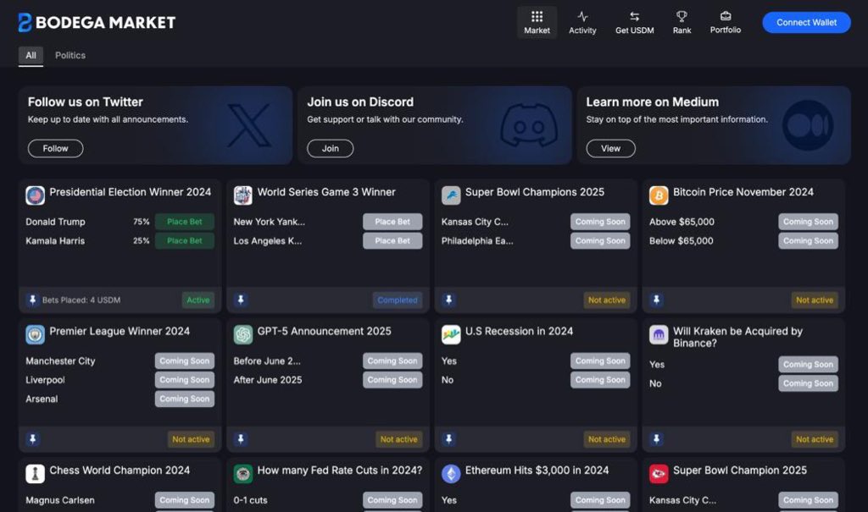Pin the GPT-5 Announcement market
Viewport: 868px width, 512px height.
[x=240, y=439]
